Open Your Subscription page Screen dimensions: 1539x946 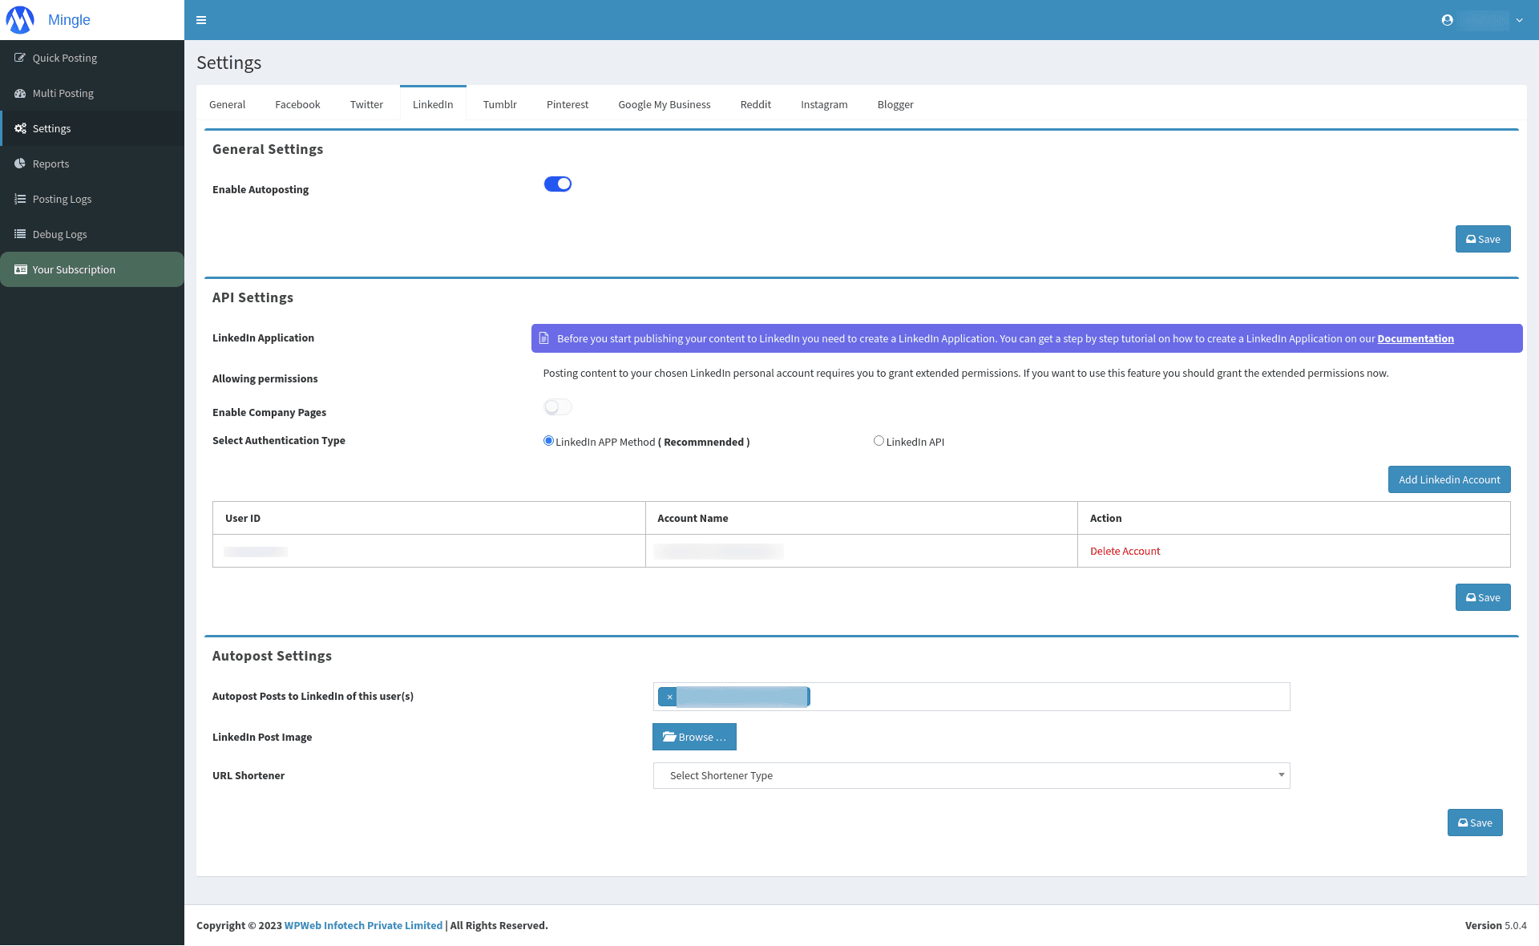pos(73,269)
